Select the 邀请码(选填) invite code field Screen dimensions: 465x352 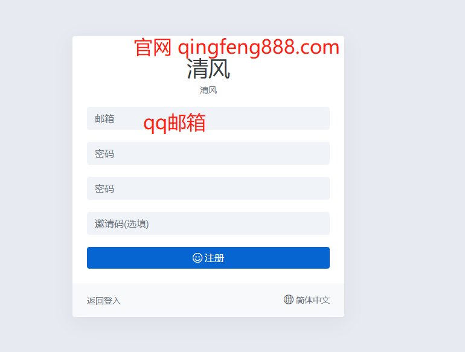pos(208,223)
